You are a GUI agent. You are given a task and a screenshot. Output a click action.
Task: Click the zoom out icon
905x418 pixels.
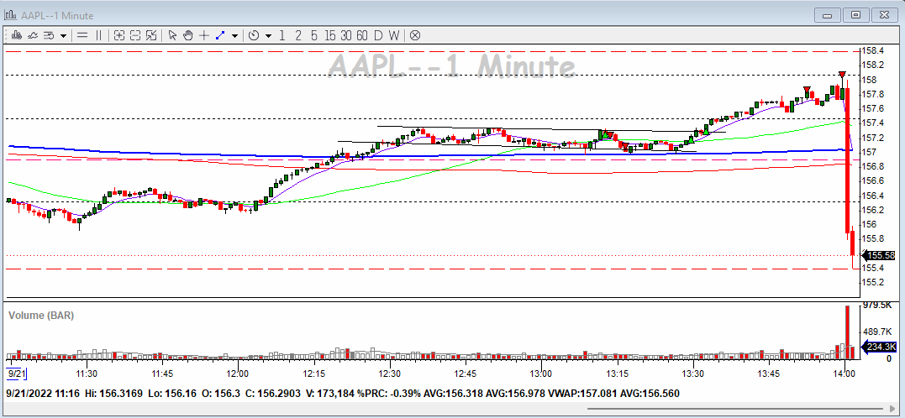pyautogui.click(x=135, y=35)
